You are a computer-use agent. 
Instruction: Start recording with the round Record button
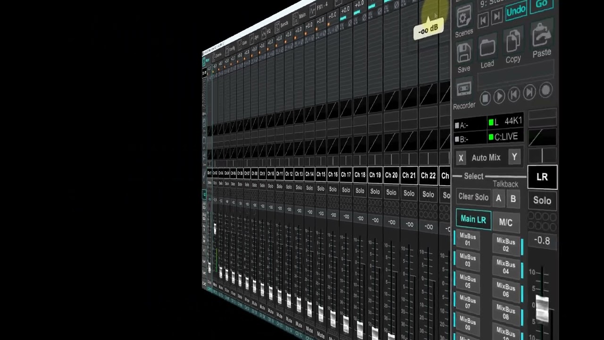[545, 90]
